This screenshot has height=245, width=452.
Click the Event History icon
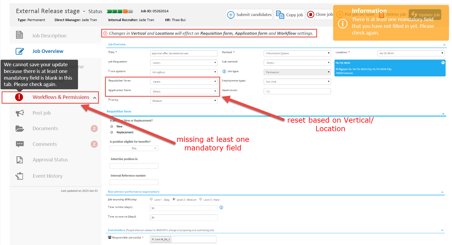[20, 176]
